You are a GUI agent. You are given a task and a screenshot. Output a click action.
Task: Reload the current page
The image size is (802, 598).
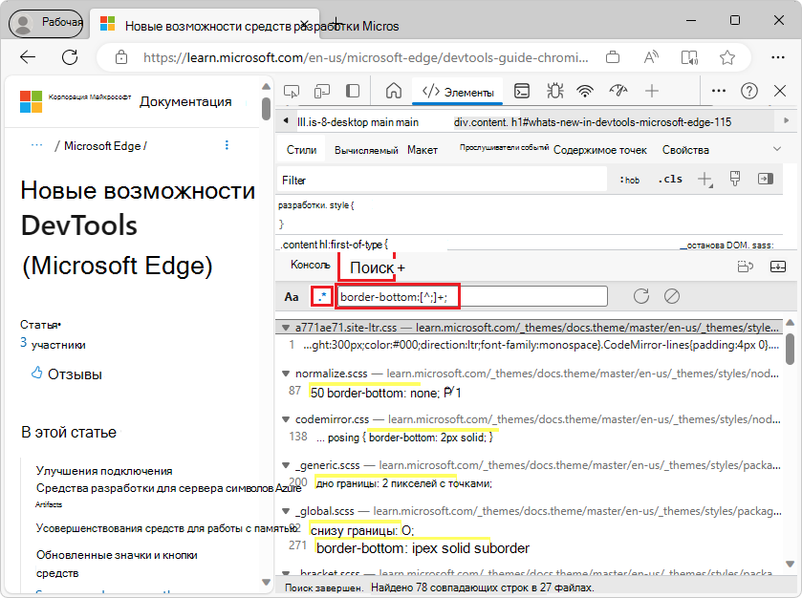(x=70, y=57)
